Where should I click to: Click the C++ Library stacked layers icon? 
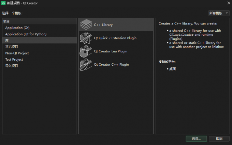pos(86,25)
